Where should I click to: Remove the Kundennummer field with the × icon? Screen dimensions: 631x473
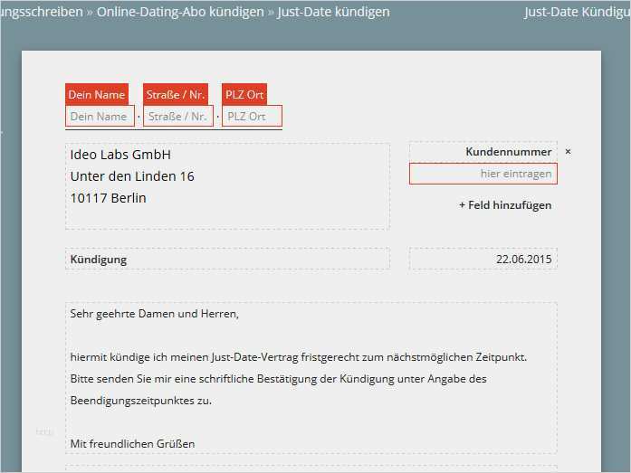(x=568, y=152)
